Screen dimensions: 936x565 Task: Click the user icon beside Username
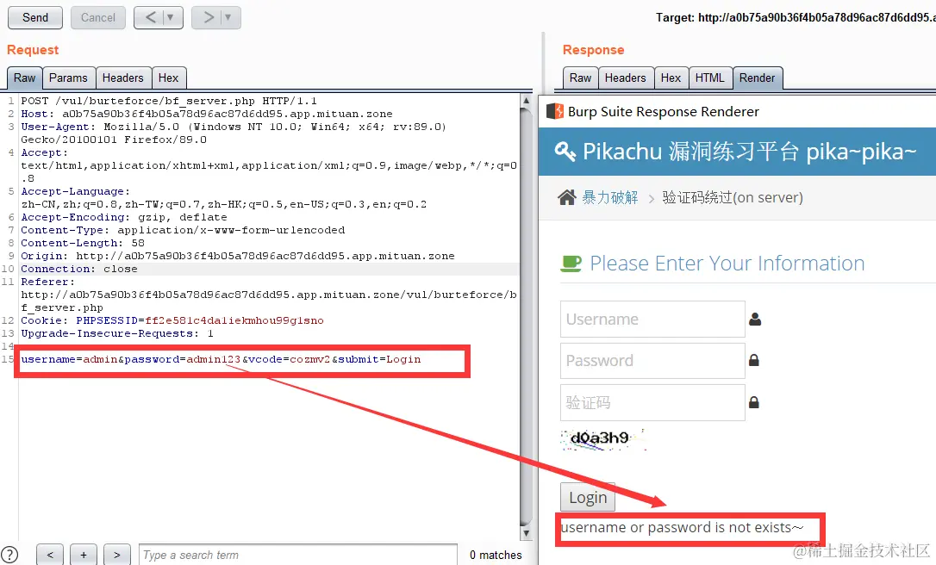click(x=755, y=320)
